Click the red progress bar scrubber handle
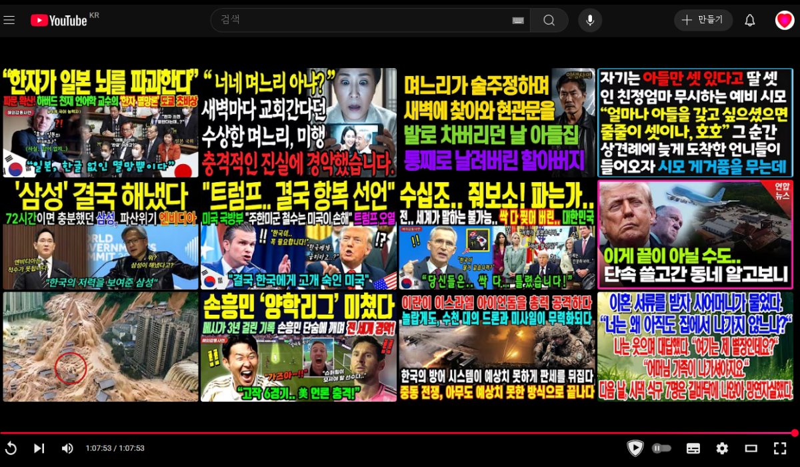 pos(795,433)
